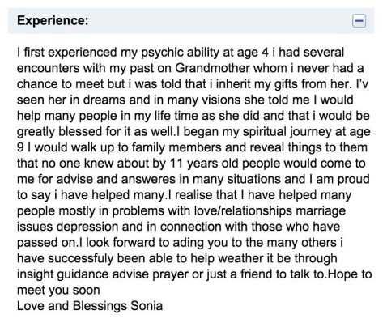The height and width of the screenshot is (323, 387).
Task: Click the Experience: header label
Action: pos(53,20)
